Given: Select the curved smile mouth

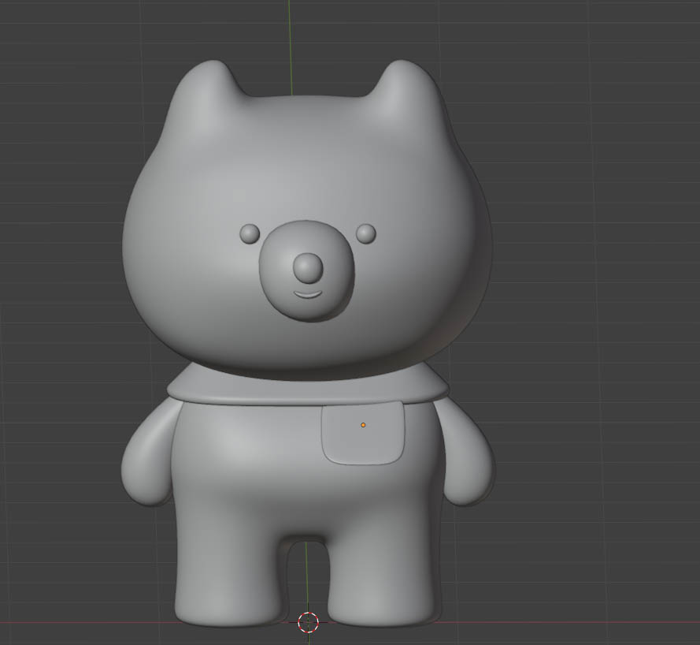Looking at the screenshot, I should point(307,295).
